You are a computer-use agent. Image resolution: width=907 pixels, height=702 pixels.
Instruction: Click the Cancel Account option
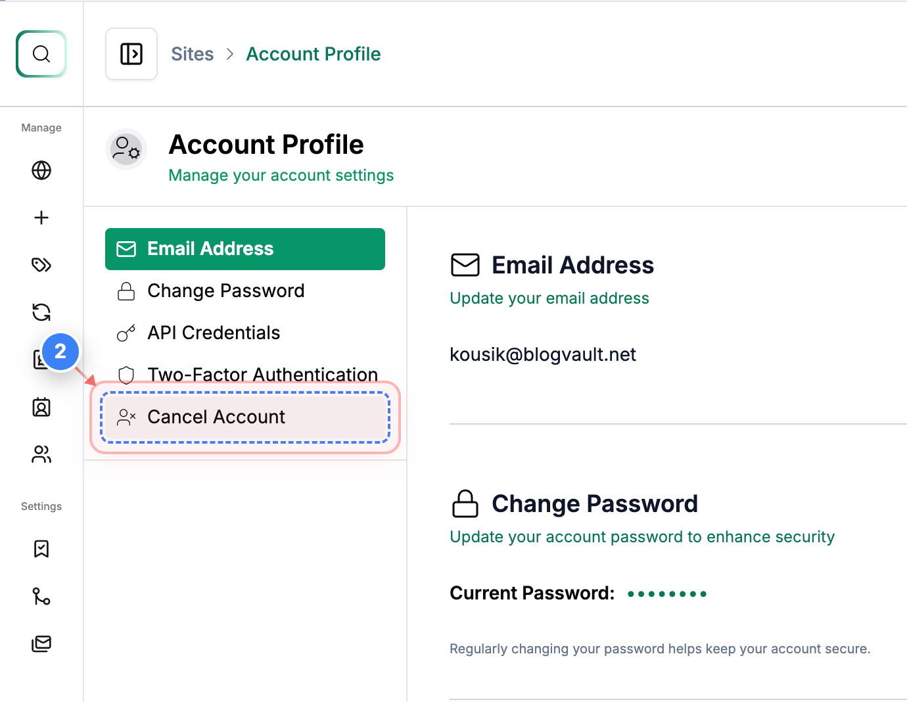216,417
